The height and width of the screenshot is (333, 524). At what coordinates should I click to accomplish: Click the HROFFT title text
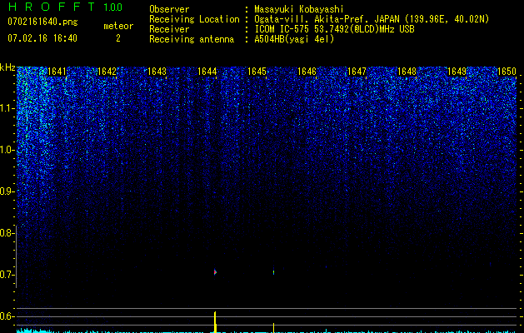coord(52,7)
